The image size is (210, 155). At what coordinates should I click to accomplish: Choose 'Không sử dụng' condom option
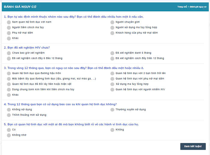click(9, 110)
